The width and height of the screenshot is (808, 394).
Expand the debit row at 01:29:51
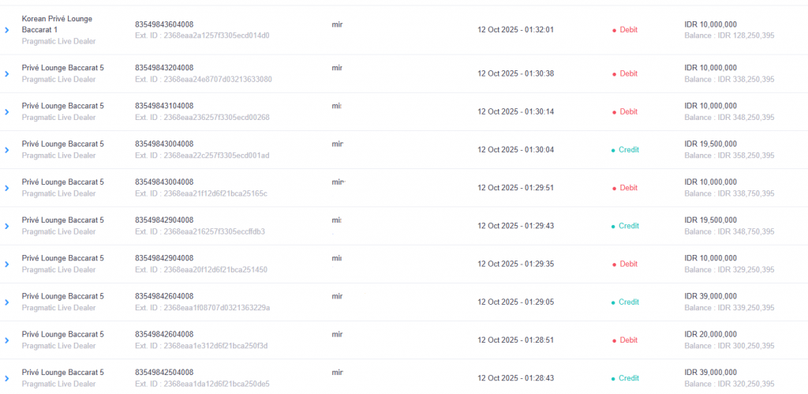click(x=7, y=188)
